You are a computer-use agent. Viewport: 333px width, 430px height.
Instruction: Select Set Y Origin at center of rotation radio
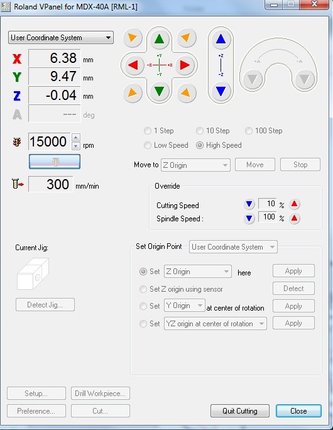143,306
